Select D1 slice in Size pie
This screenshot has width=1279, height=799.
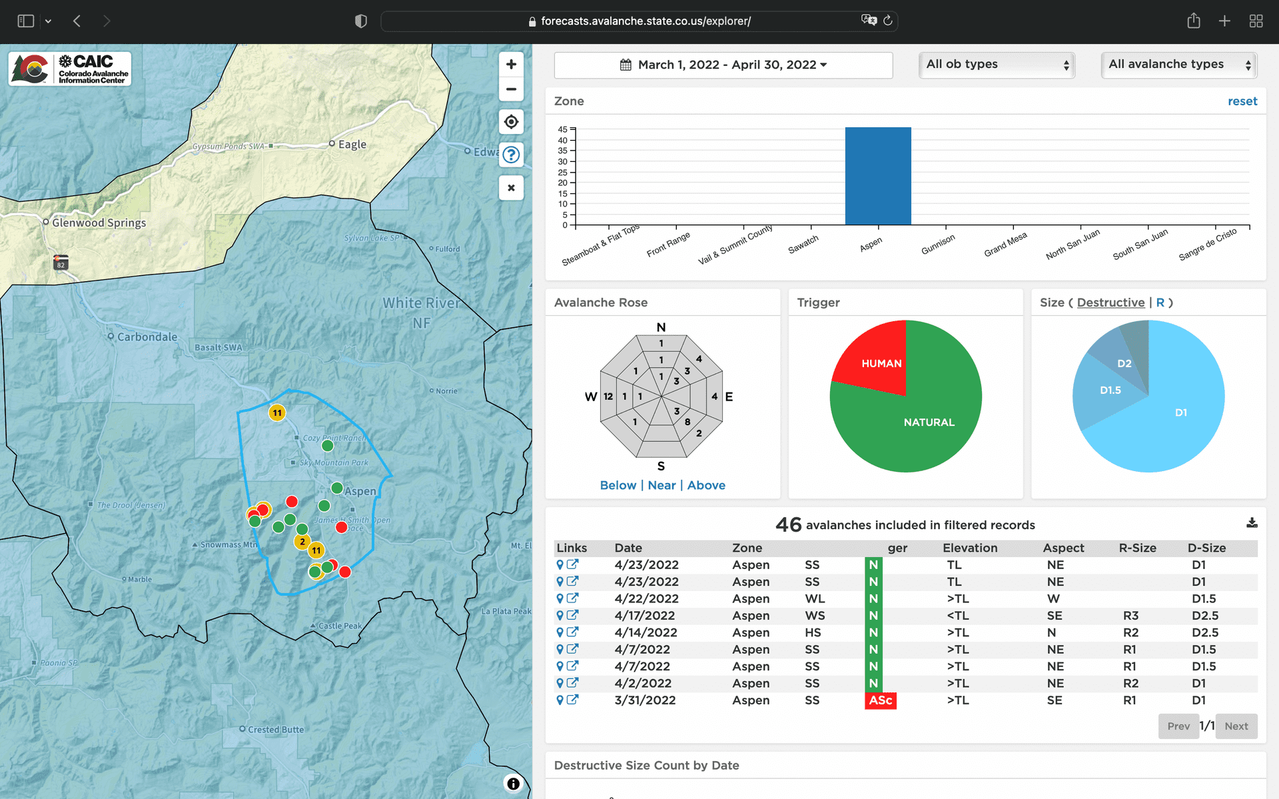[1180, 412]
